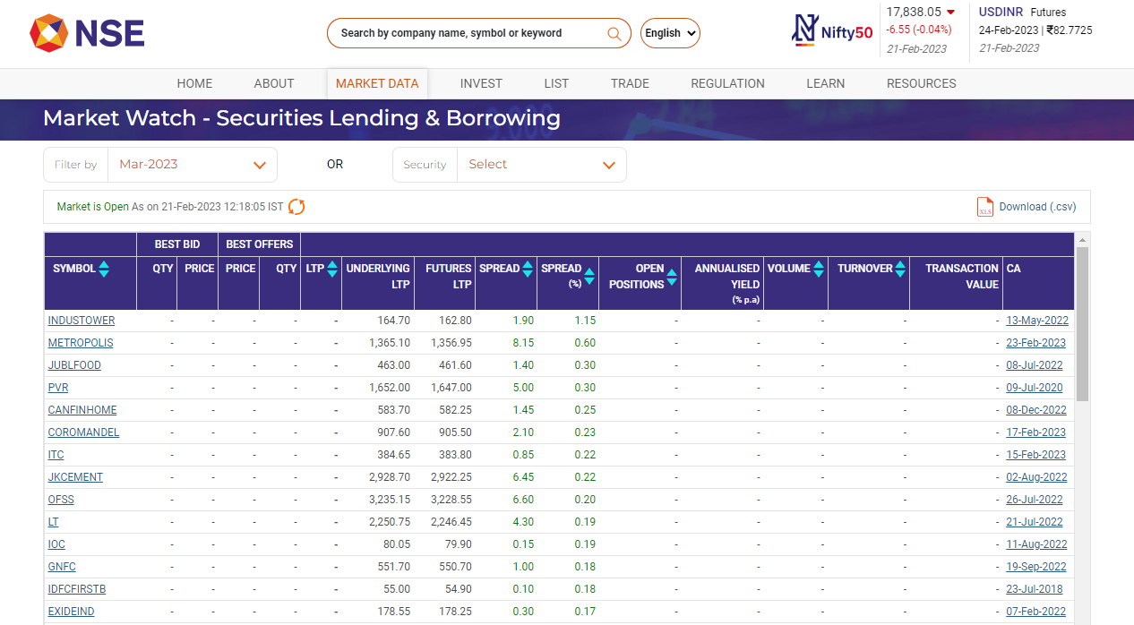The image size is (1134, 625).
Task: Click the NSE logo
Action: [x=87, y=33]
